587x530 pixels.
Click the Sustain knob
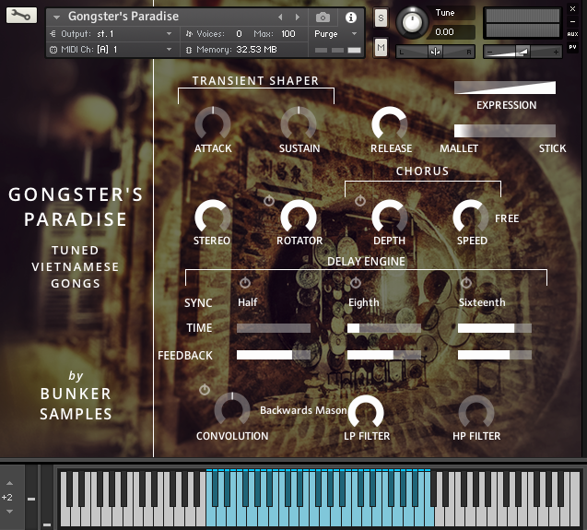click(x=299, y=124)
